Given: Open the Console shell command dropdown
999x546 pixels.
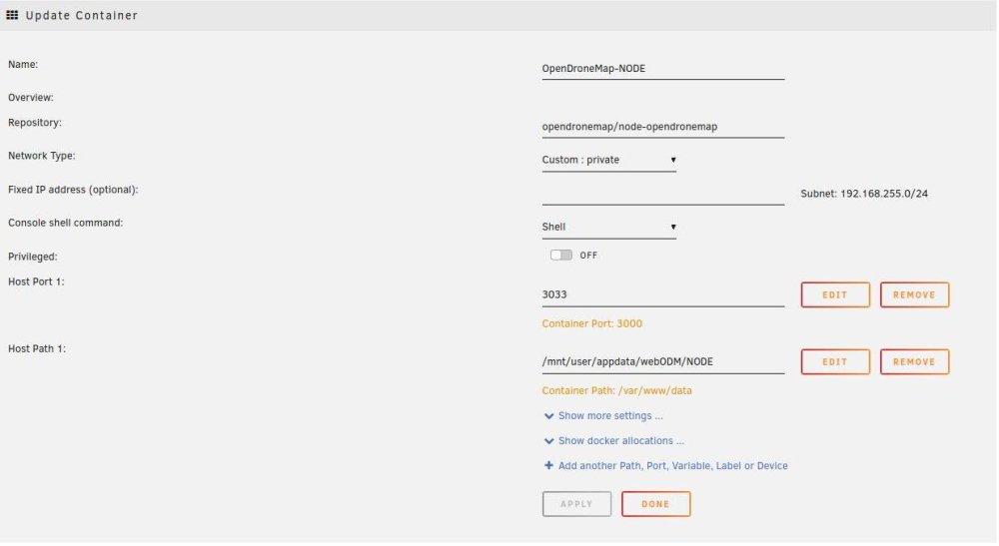Looking at the screenshot, I should pos(608,228).
